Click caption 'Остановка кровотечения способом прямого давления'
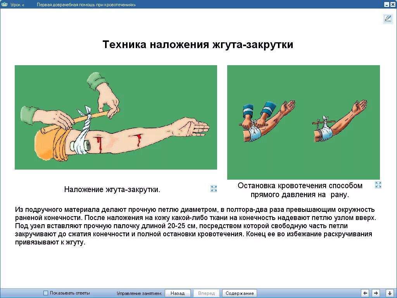Viewport: 397px width, 298px height. pyautogui.click(x=300, y=190)
